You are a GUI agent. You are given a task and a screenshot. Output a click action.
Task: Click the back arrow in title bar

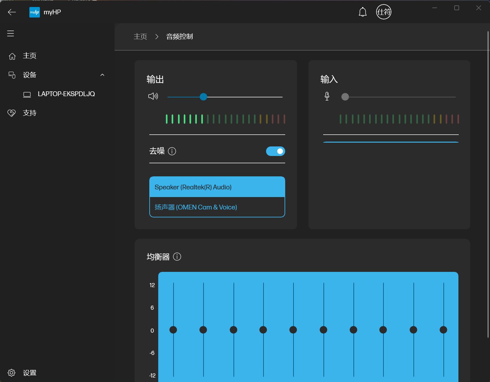click(12, 12)
